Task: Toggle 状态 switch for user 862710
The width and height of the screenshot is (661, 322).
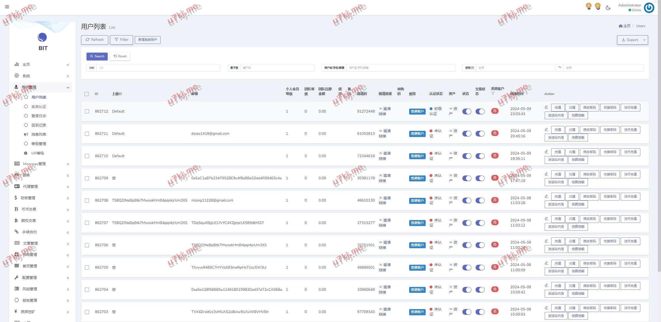Action: [x=467, y=156]
